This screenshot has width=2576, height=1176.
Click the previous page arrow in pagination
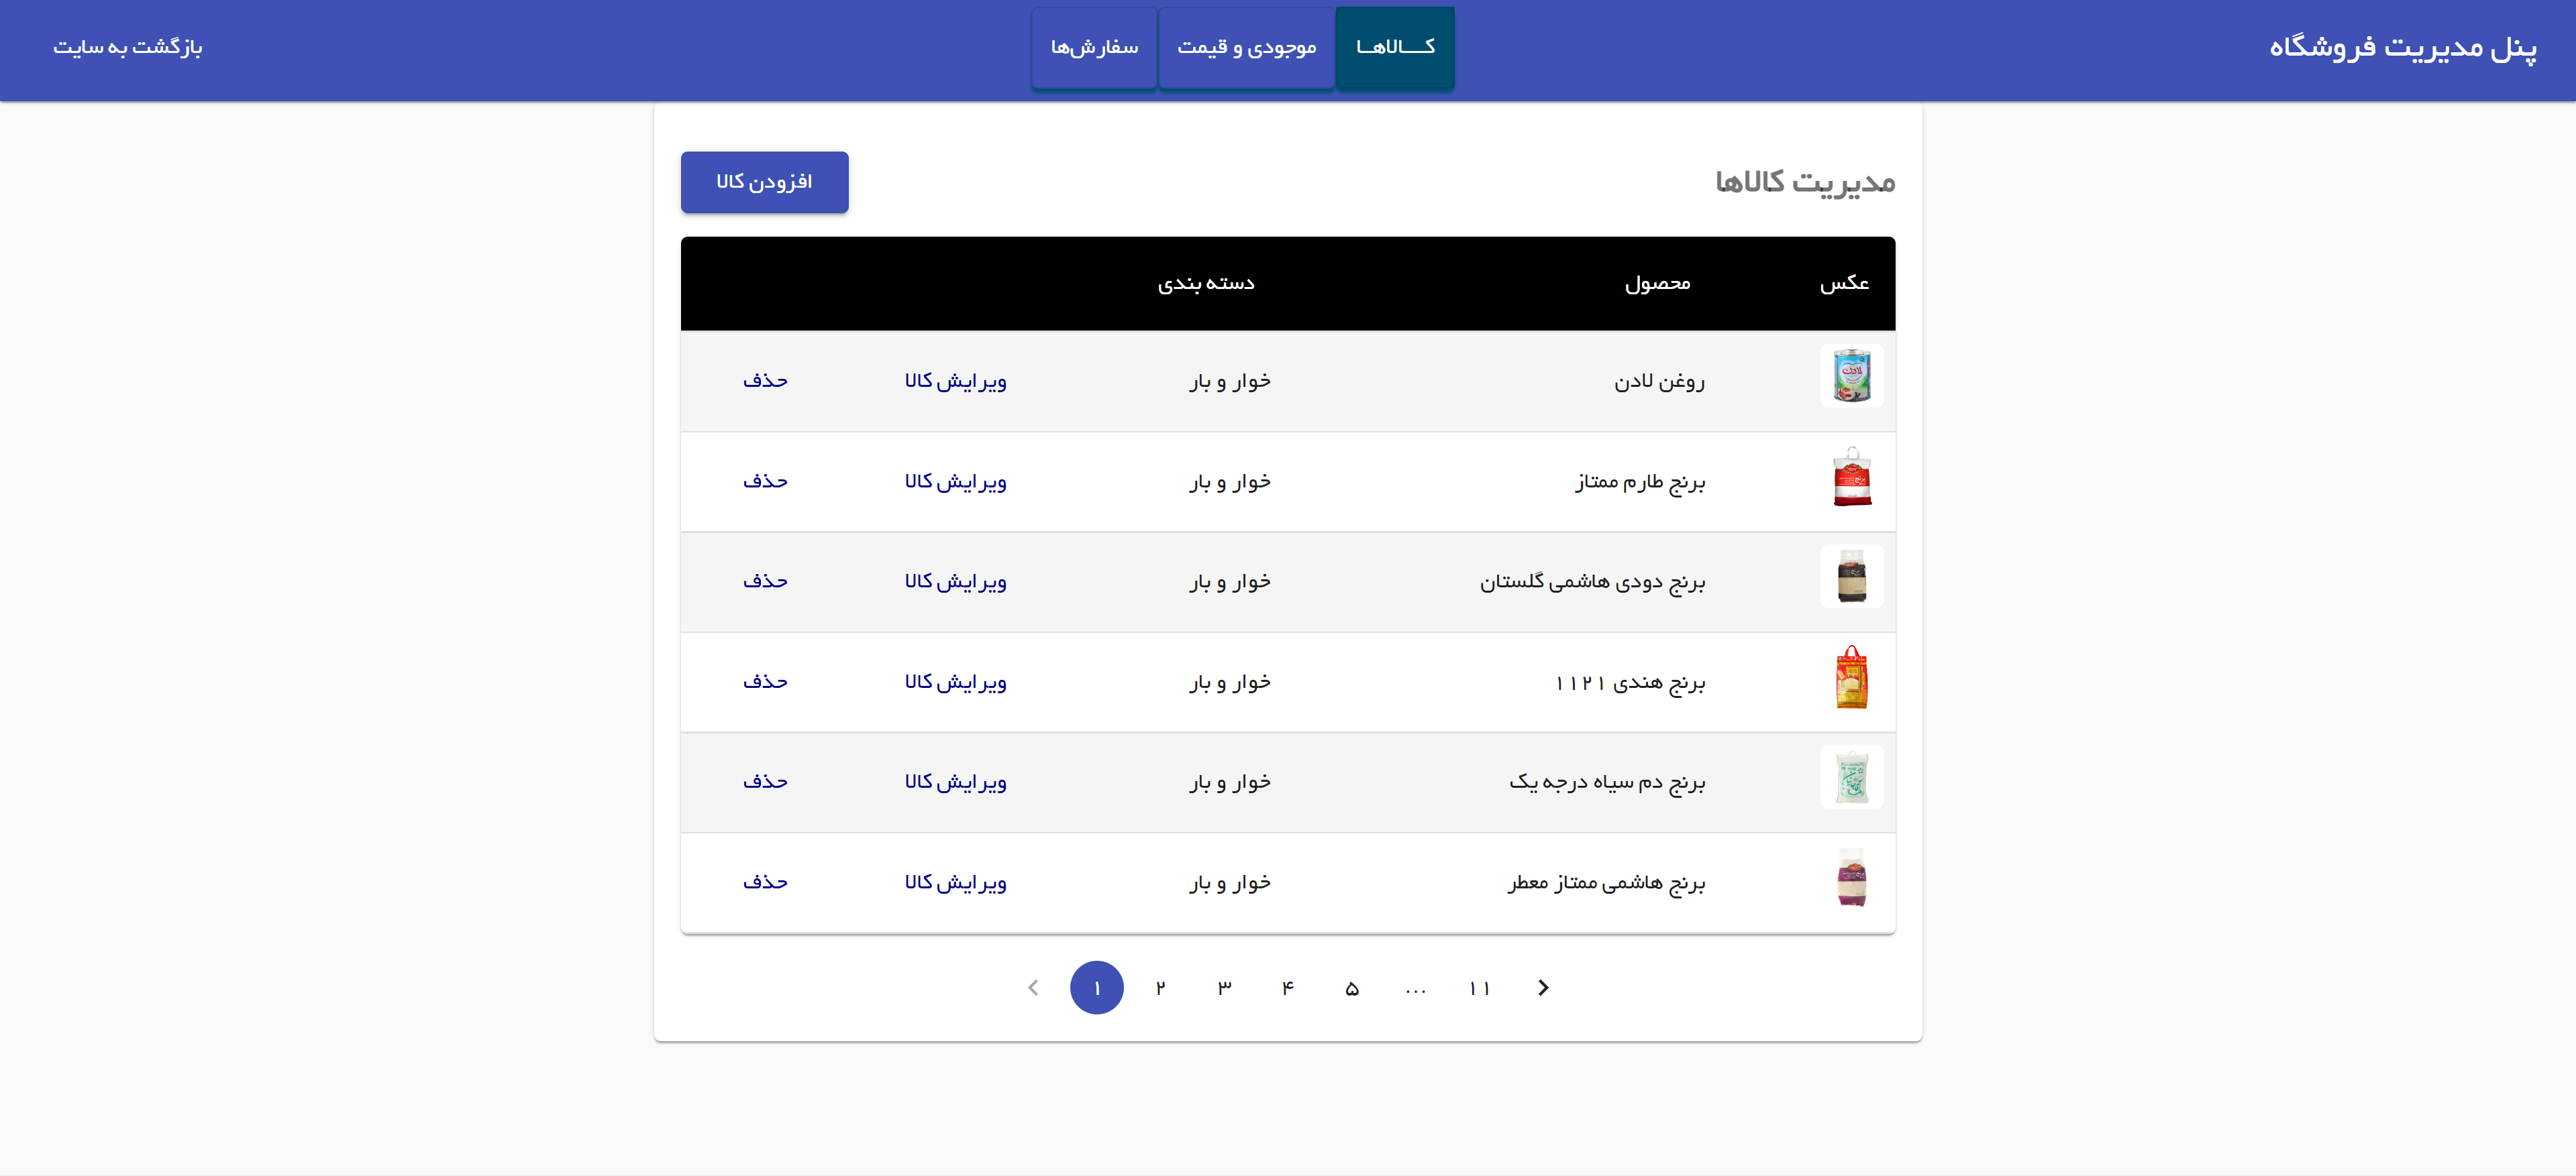click(1033, 987)
